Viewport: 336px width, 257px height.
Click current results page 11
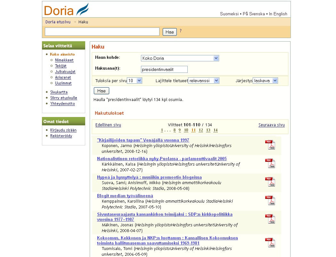click(193, 130)
